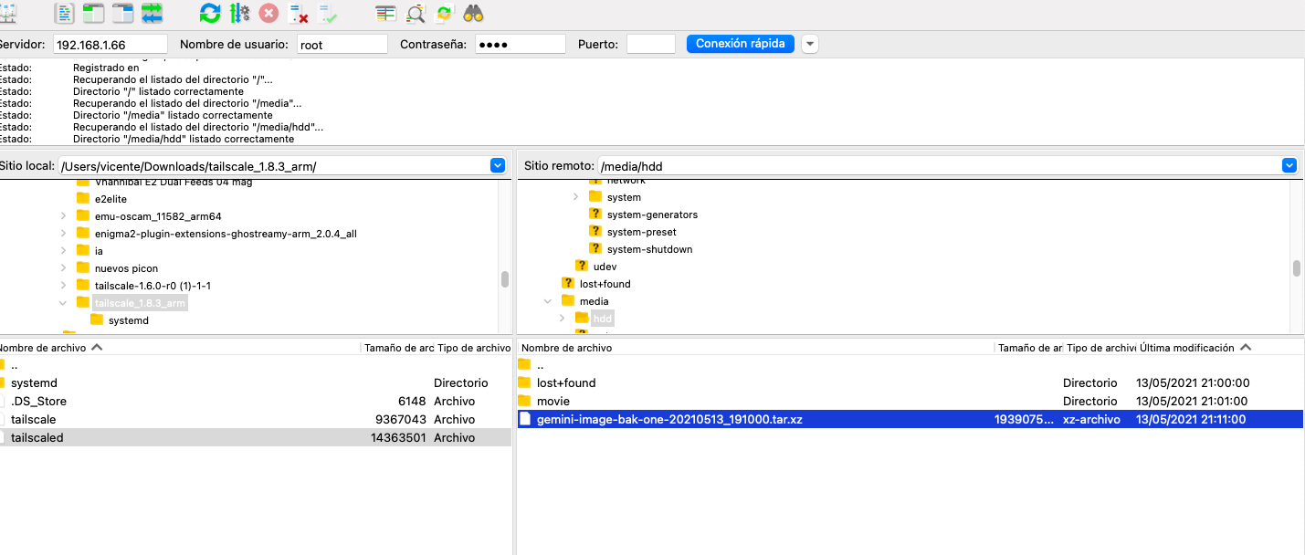1305x555 pixels.
Task: Open the directory listing filters dialog
Action: click(386, 13)
